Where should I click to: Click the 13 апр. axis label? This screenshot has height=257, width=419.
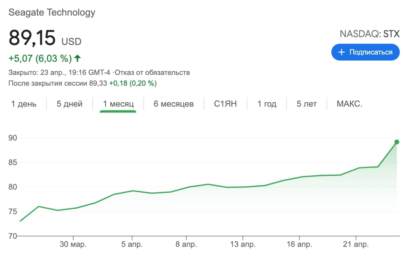[242, 244]
